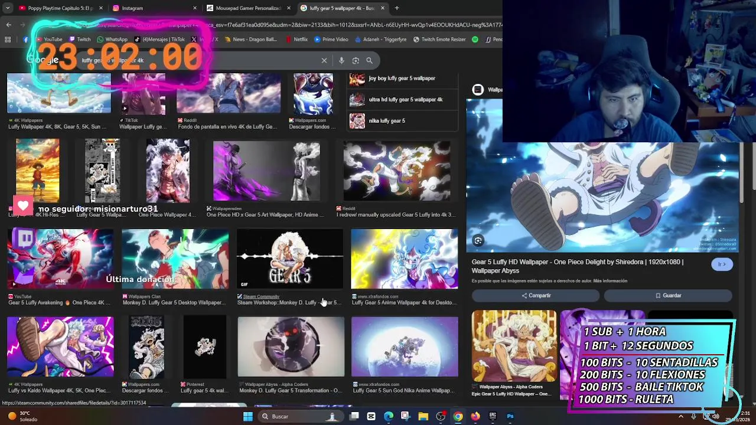Open Luffy vs Kaido Wallpaper 4K thumbnail
The width and height of the screenshot is (756, 425).
(x=60, y=346)
